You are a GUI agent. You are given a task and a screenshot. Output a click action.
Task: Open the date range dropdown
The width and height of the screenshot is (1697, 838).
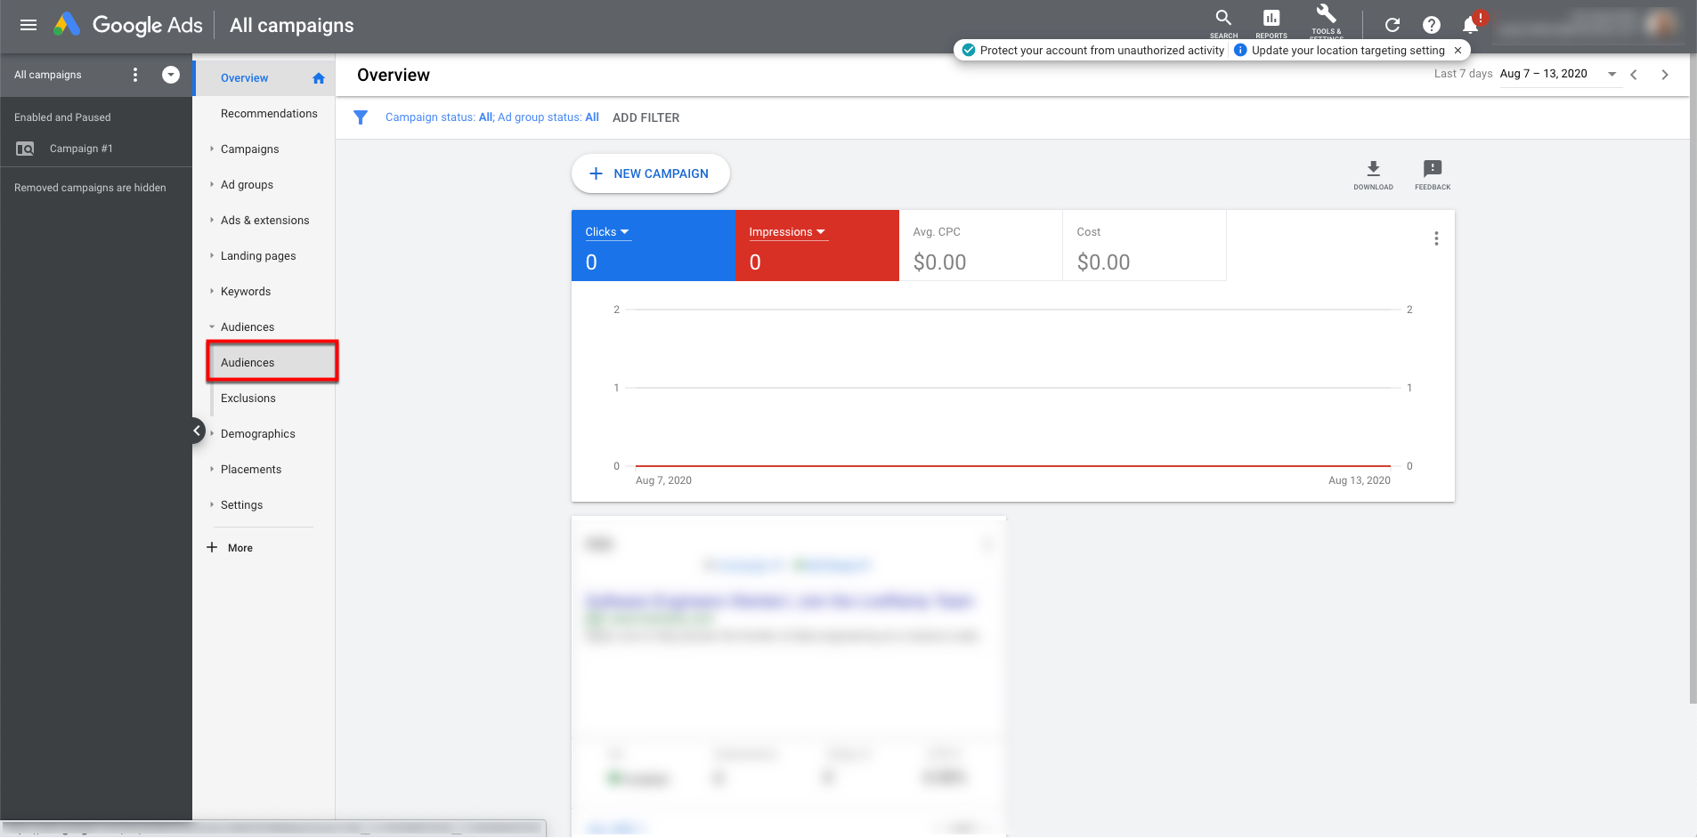point(1612,75)
